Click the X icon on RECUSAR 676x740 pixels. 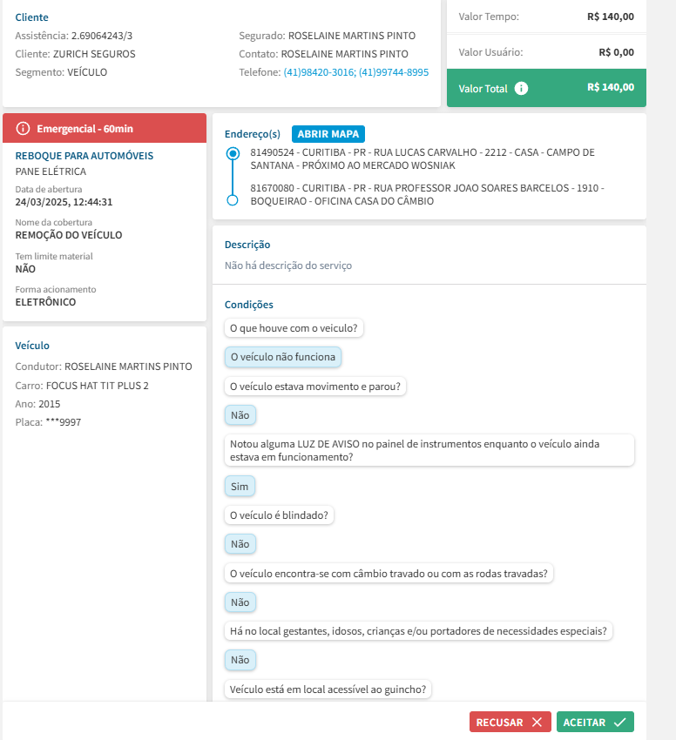pos(537,723)
